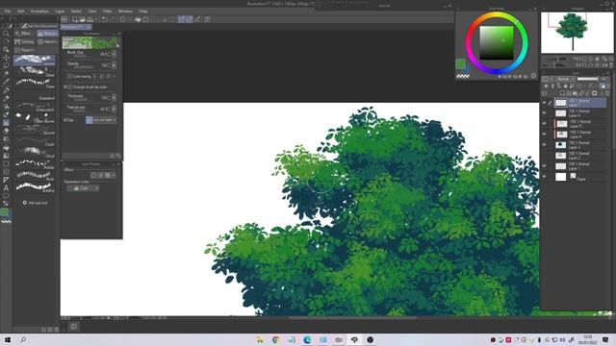Open File Explorer from the taskbar
Image resolution: width=616 pixels, height=346 pixels.
260,339
